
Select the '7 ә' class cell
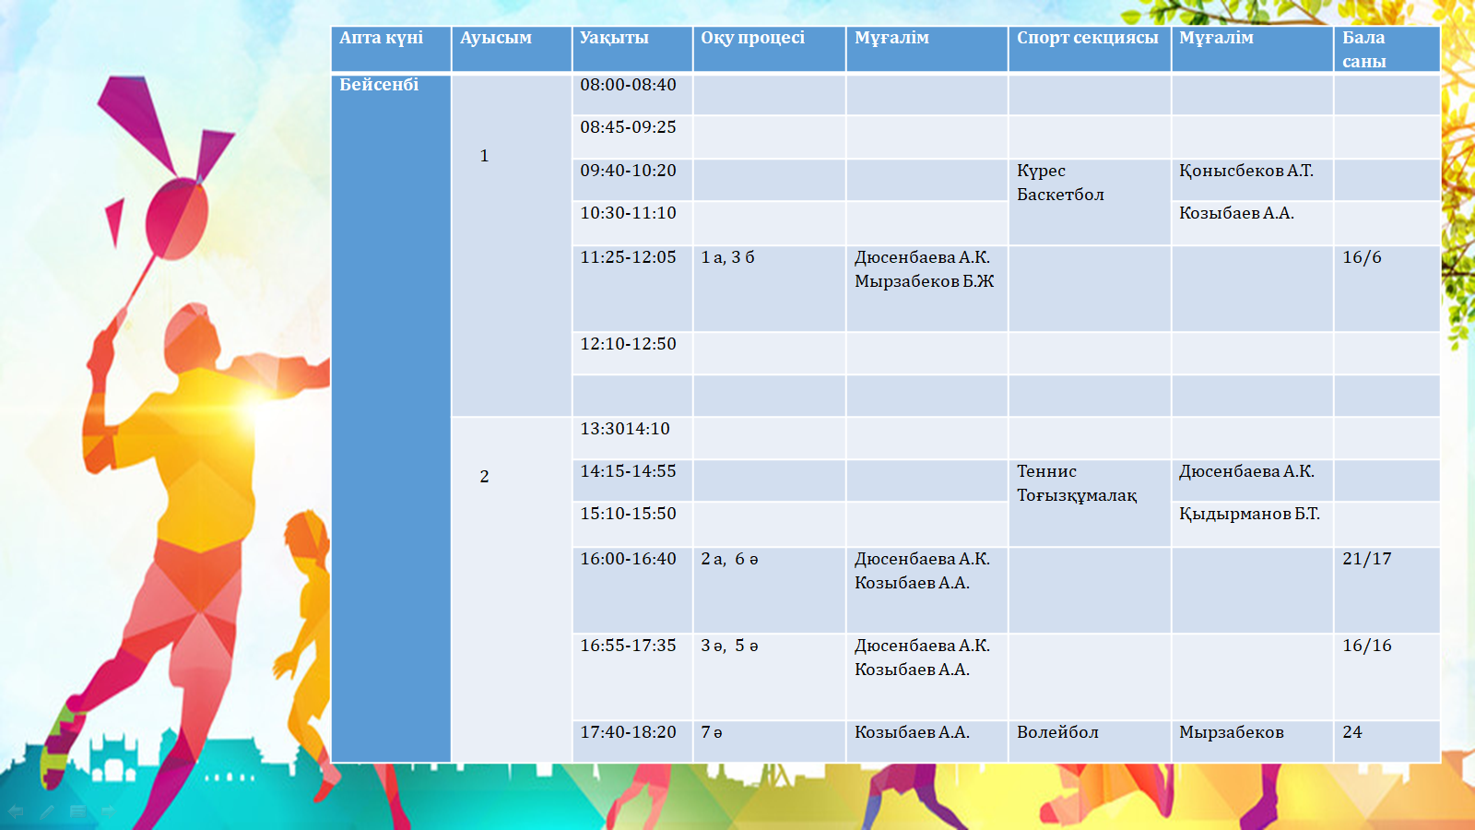[770, 741]
